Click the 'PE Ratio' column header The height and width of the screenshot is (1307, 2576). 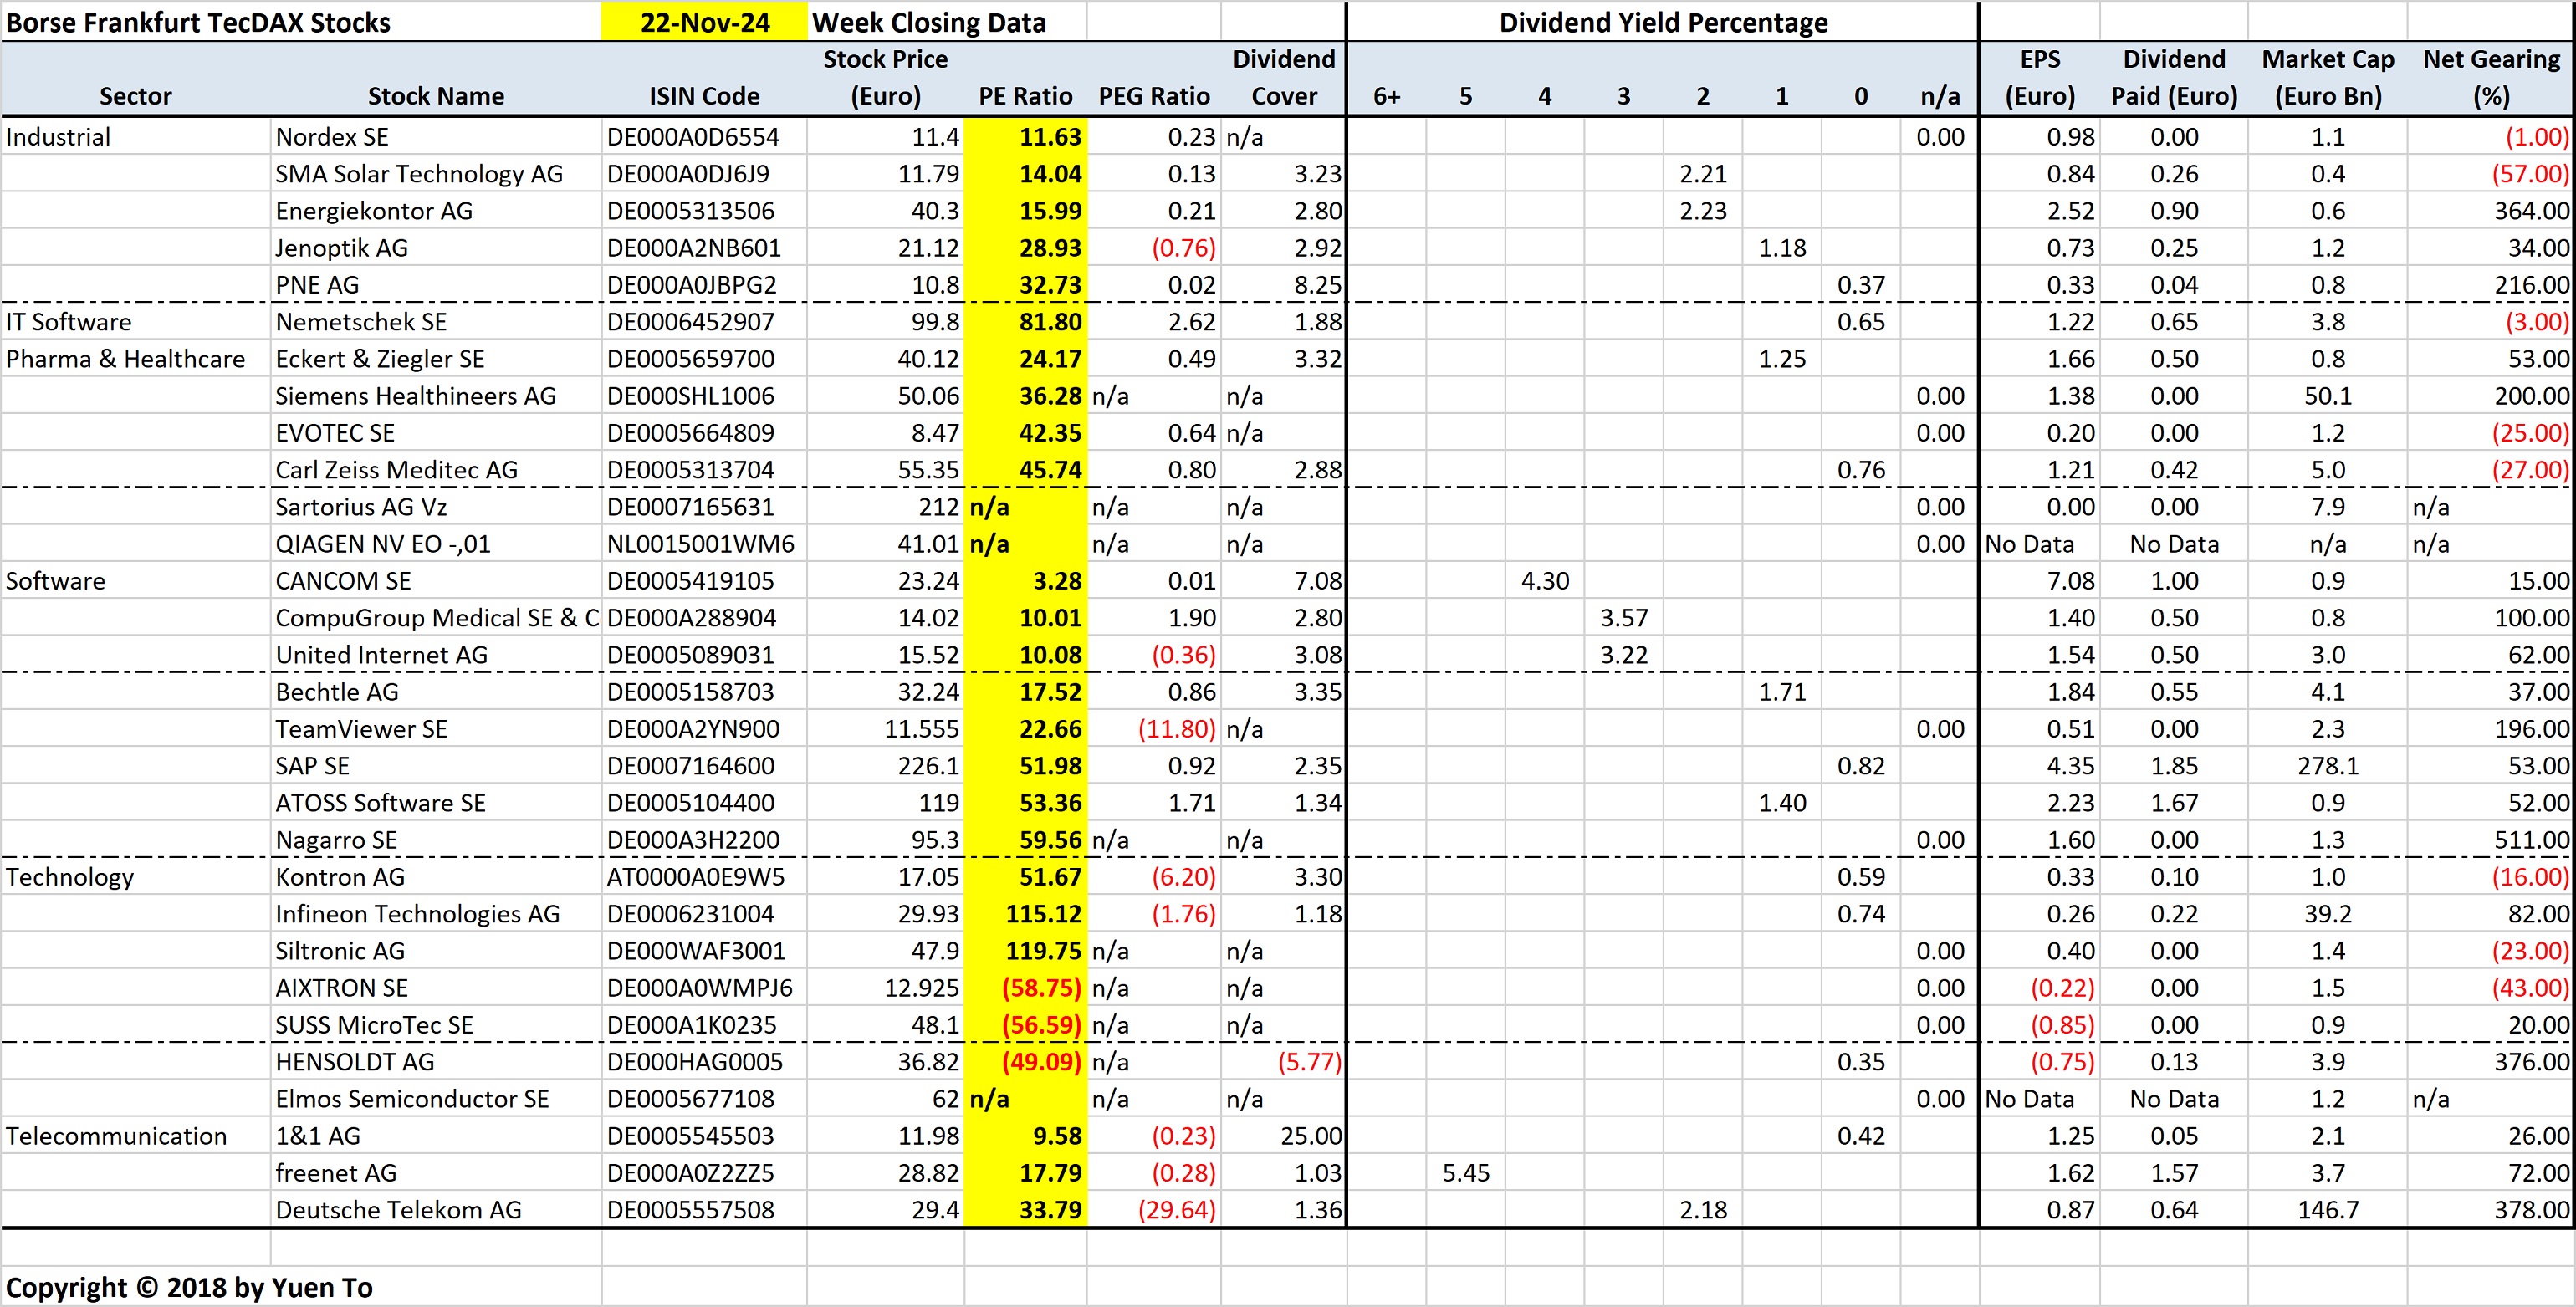tap(1025, 96)
